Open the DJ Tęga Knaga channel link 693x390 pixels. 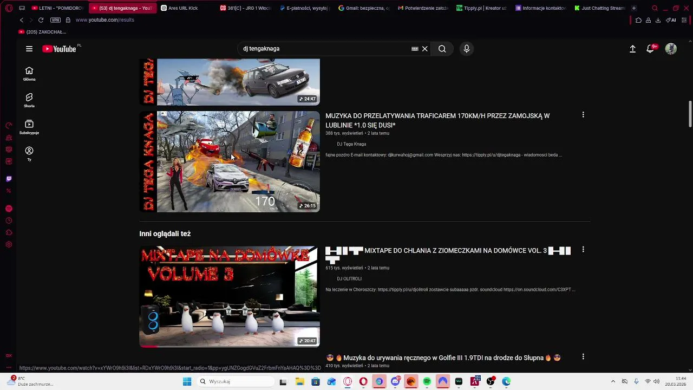[x=351, y=144]
